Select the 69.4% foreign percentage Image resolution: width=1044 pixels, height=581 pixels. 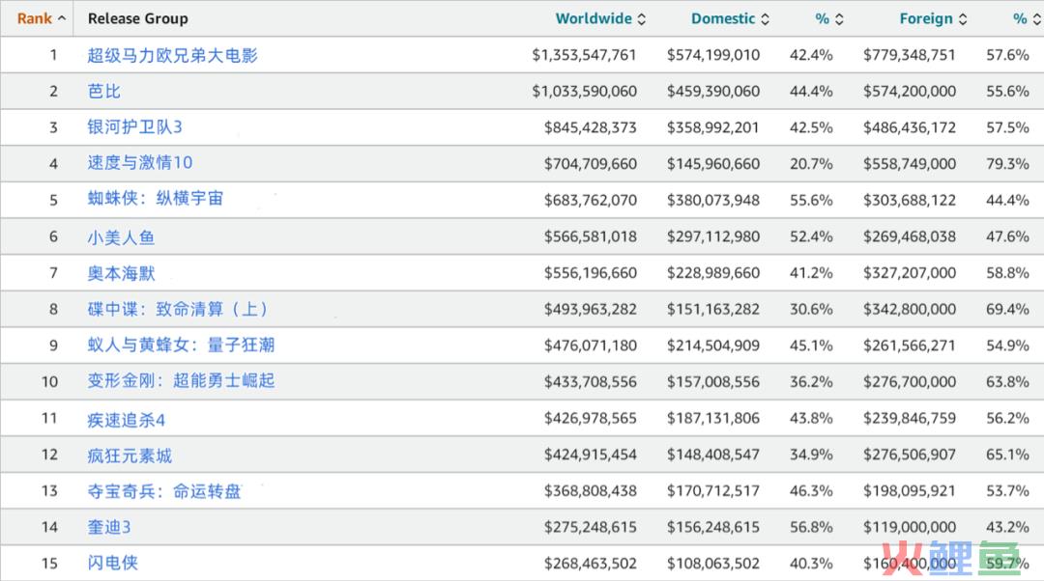(x=1007, y=309)
